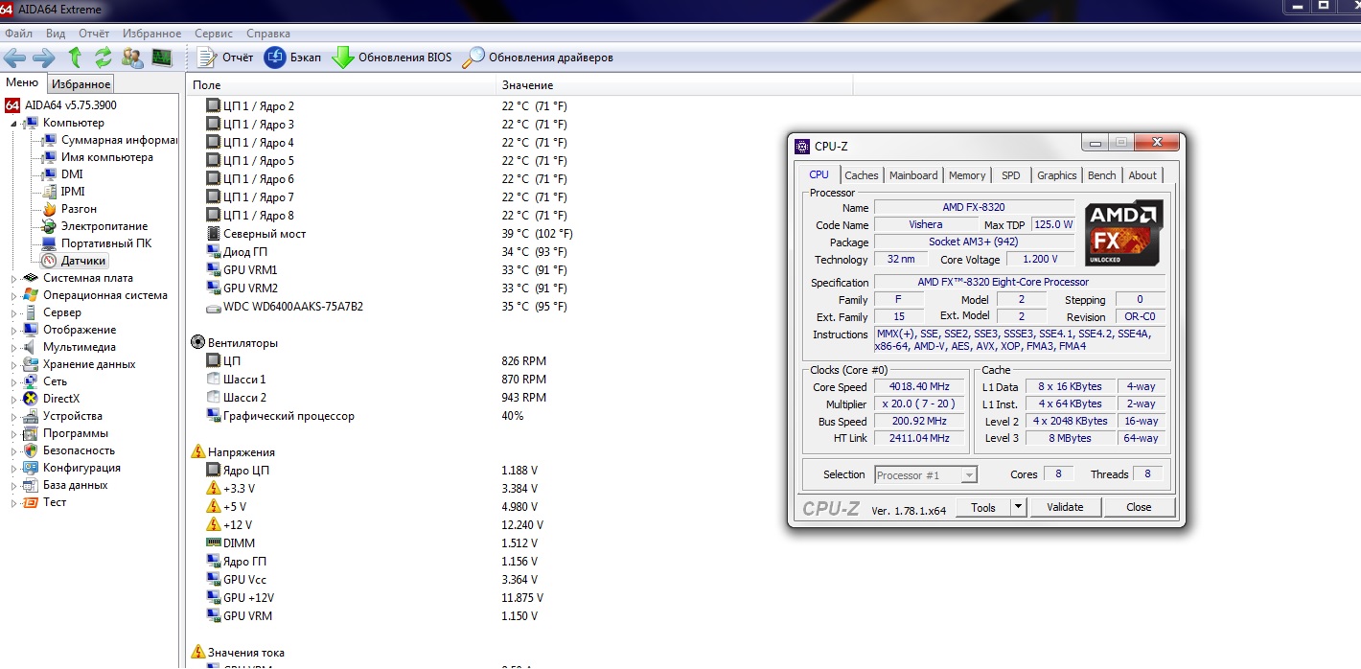The height and width of the screenshot is (669, 1361).
Task: Open the Memory tab in CPU-Z
Action: click(967, 175)
